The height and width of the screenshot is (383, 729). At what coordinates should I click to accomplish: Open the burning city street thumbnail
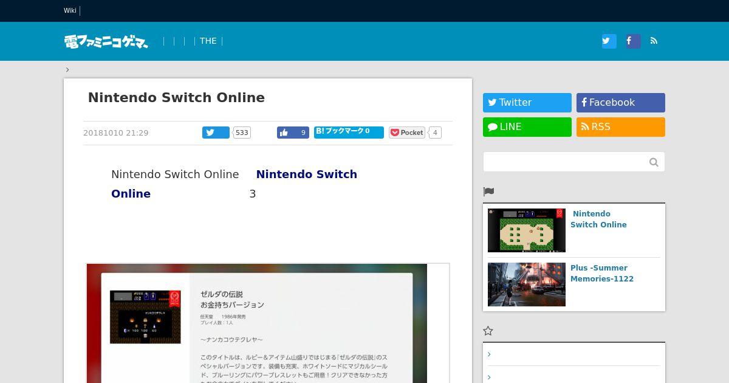click(527, 285)
